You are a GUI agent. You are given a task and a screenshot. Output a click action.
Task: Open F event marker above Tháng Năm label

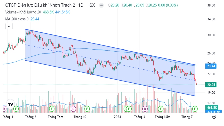point(161,109)
